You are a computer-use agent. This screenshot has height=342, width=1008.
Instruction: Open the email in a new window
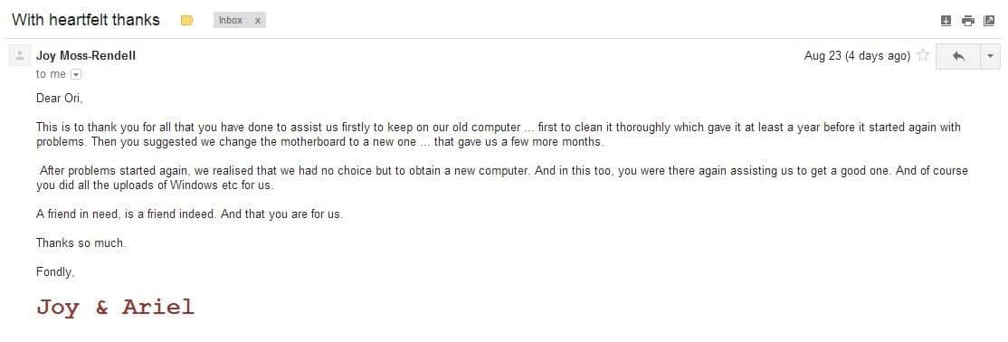tap(989, 21)
